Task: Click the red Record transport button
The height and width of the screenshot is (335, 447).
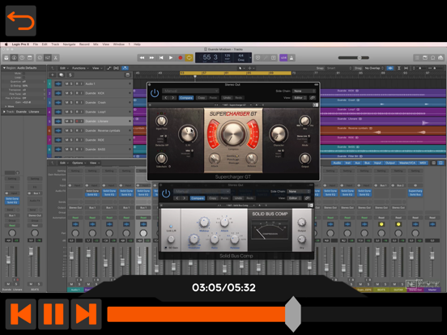Action: (180, 57)
